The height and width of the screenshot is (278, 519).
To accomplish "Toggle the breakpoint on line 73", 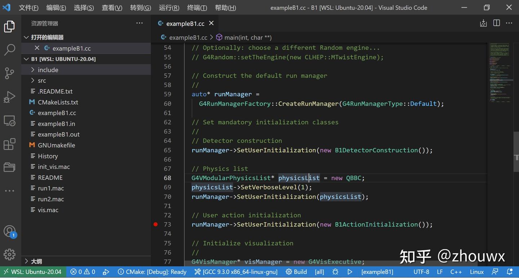I will pos(156,224).
